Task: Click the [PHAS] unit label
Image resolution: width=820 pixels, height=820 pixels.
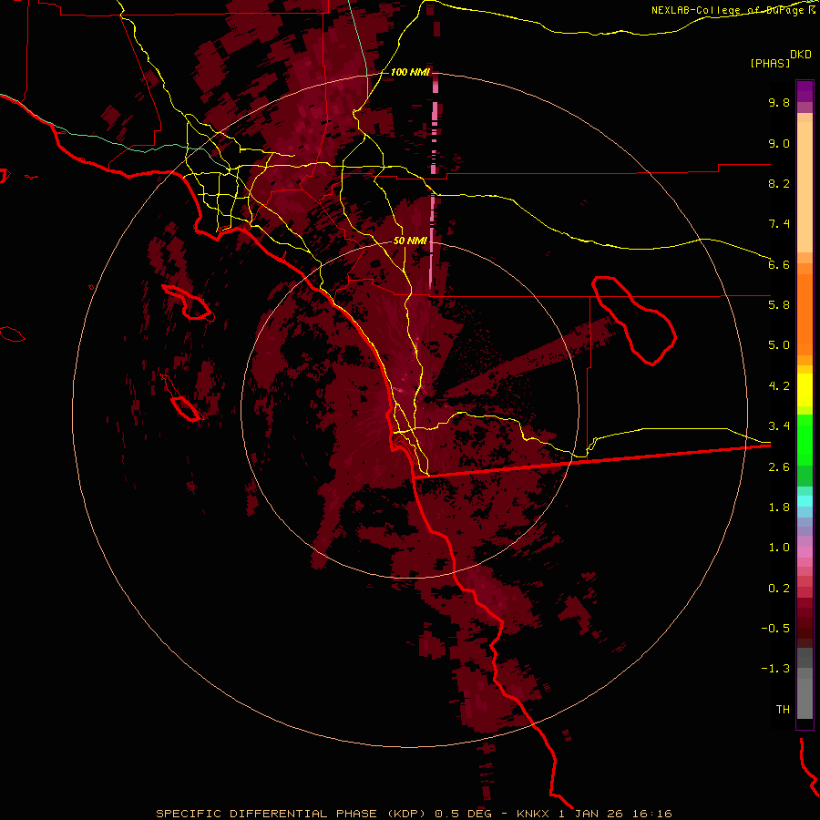Action: [x=770, y=63]
